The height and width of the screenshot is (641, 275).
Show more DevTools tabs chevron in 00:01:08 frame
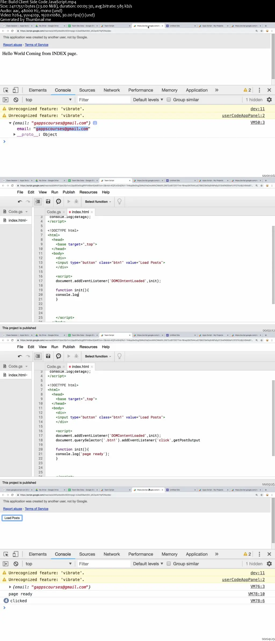217,90
